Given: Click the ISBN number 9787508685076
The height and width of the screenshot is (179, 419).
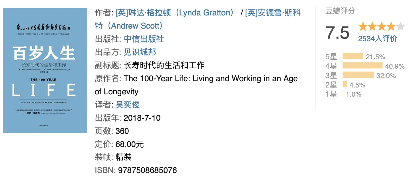Looking at the screenshot, I should coord(147,170).
